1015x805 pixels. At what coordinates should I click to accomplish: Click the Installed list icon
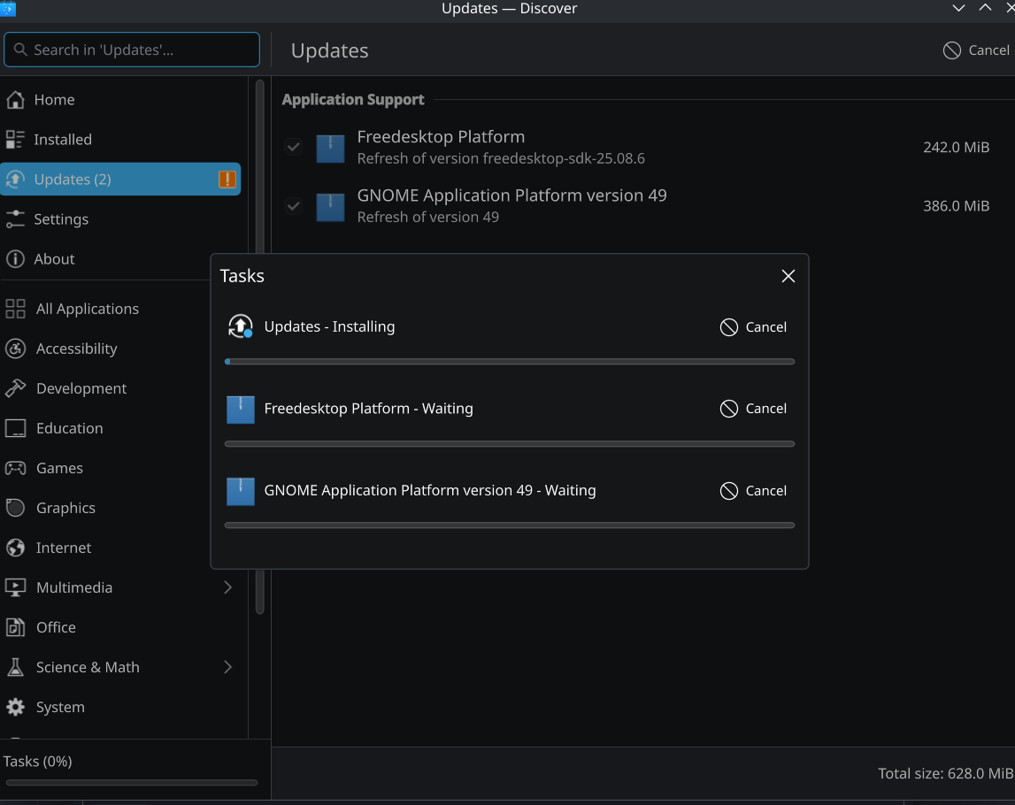[15, 140]
